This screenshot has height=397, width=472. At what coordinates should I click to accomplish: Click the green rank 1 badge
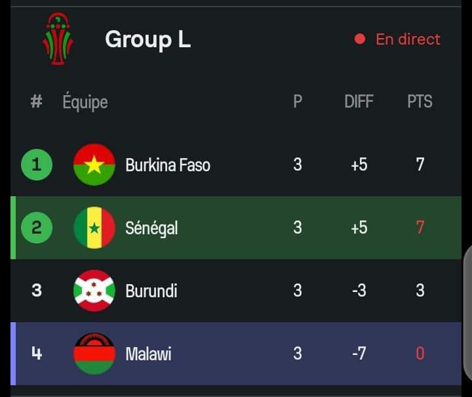click(37, 165)
